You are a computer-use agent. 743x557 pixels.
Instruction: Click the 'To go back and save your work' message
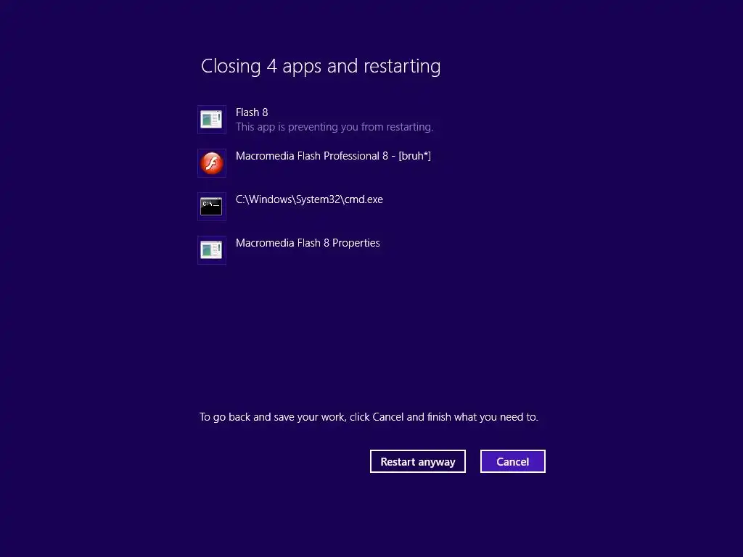tap(369, 417)
